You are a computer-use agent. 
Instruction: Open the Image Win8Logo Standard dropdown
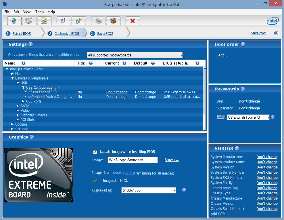tap(133, 160)
